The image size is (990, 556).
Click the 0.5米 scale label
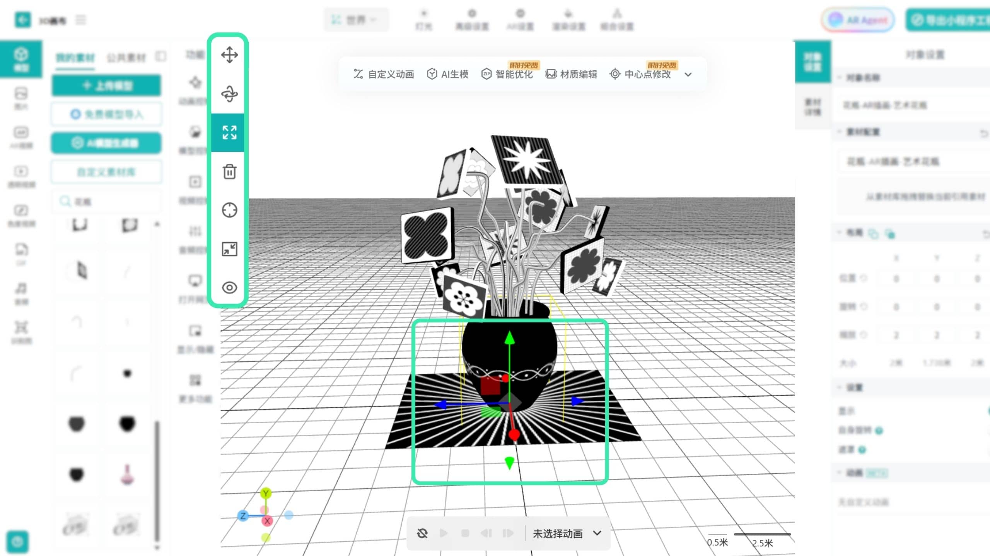click(x=717, y=542)
